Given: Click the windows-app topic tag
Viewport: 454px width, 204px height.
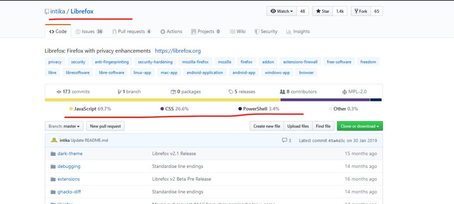Looking at the screenshot, I should click(x=277, y=73).
